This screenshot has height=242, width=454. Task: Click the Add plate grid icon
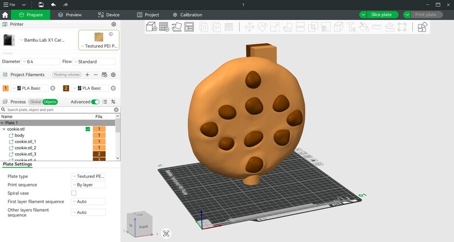(164, 27)
